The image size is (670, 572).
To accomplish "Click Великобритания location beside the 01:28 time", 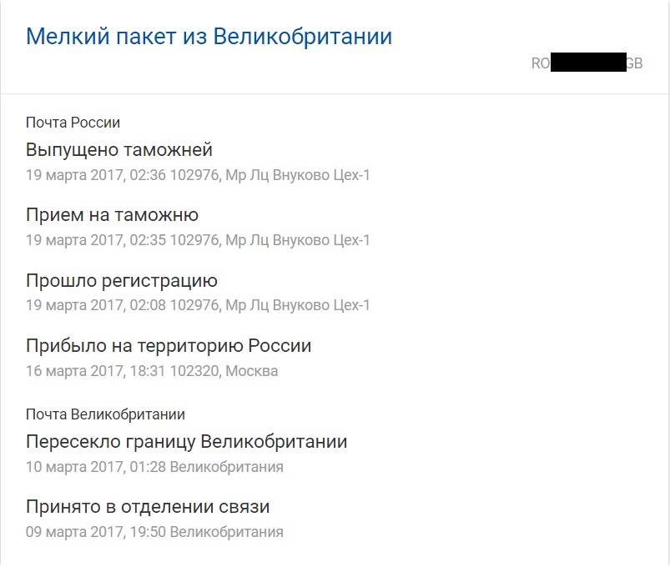I will (x=226, y=467).
